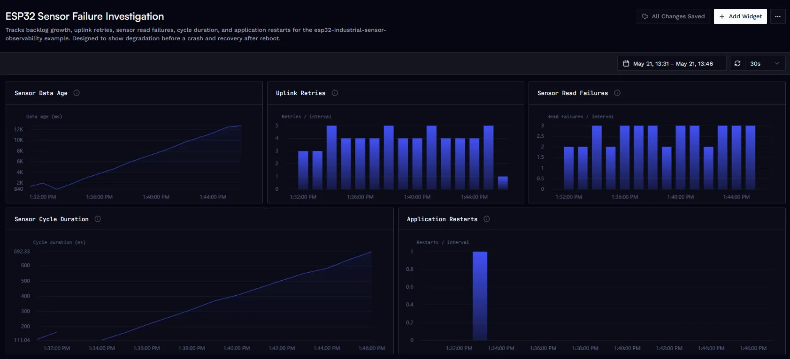
Task: Click the 111.04 value on cycle duration axis
Action: pyautogui.click(x=22, y=340)
